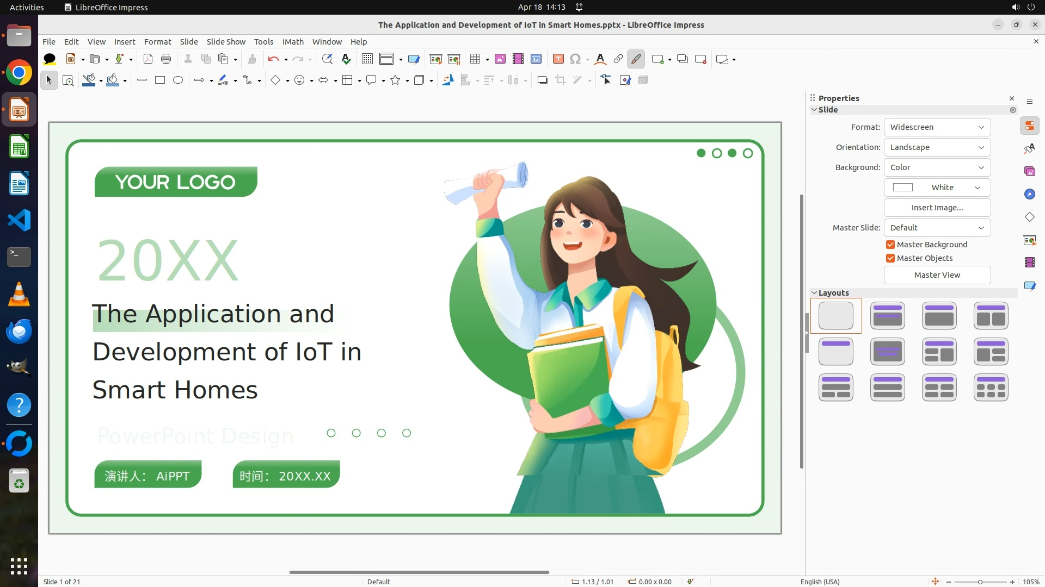Open the Format menu
The image size is (1045, 587).
pyautogui.click(x=157, y=42)
